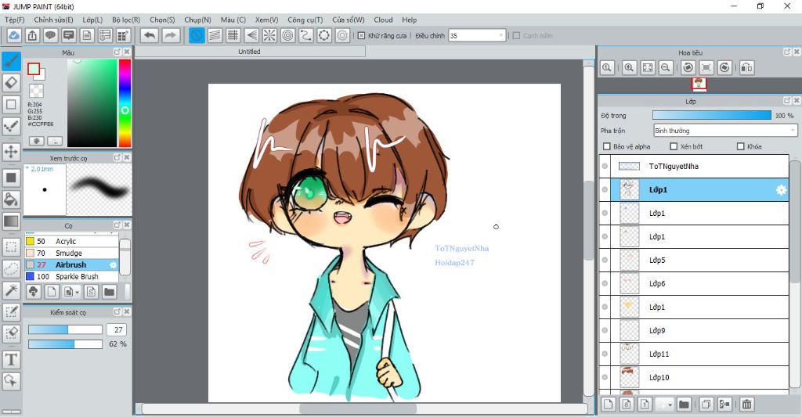Select the Move tool
Image resolution: width=802 pixels, height=417 pixels.
(x=11, y=152)
